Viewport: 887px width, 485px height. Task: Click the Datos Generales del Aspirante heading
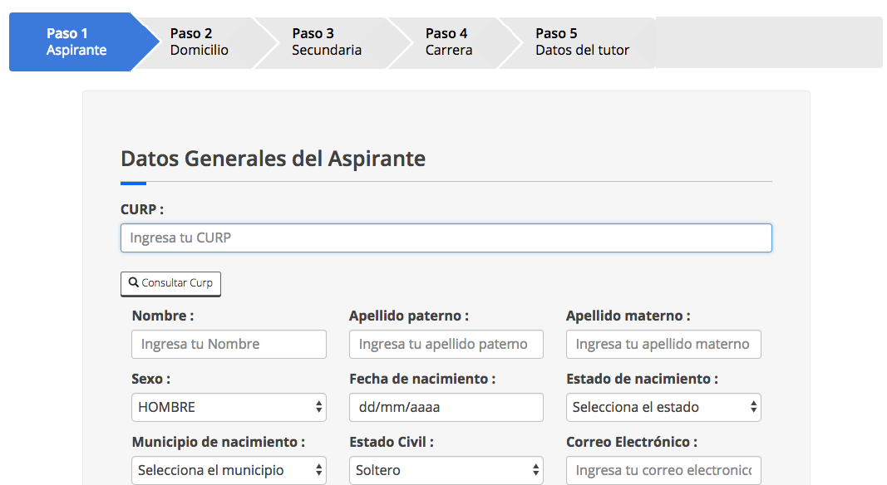tap(273, 159)
